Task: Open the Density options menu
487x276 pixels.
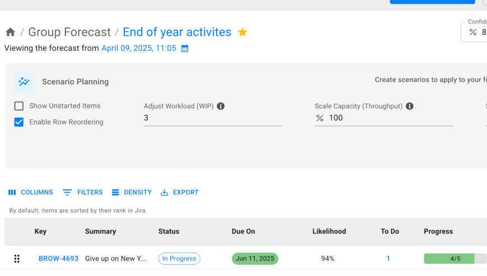Action: click(132, 192)
